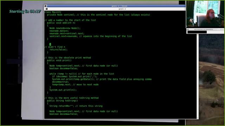Viewport: 225px width, 126px height.
Task: Click the Konsole window menu icon
Action: 45,6
